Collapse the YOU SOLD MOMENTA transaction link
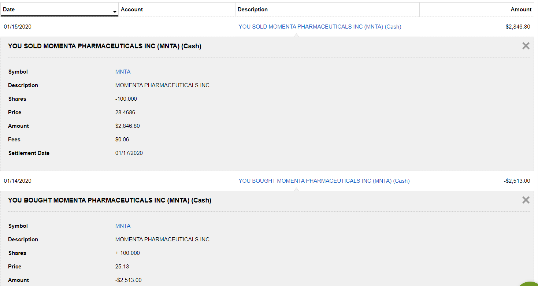Screen dimensions: 538x286 320,27
